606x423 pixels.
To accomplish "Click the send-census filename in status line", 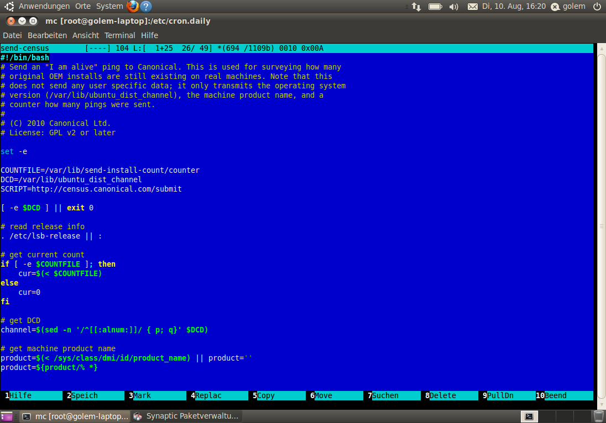I will pyautogui.click(x=25, y=48).
